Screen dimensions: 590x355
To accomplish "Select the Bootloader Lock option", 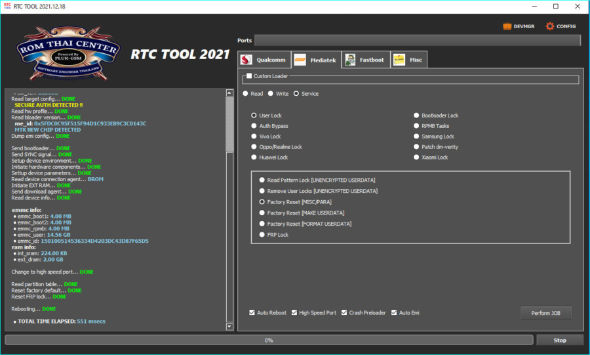I will pos(416,115).
